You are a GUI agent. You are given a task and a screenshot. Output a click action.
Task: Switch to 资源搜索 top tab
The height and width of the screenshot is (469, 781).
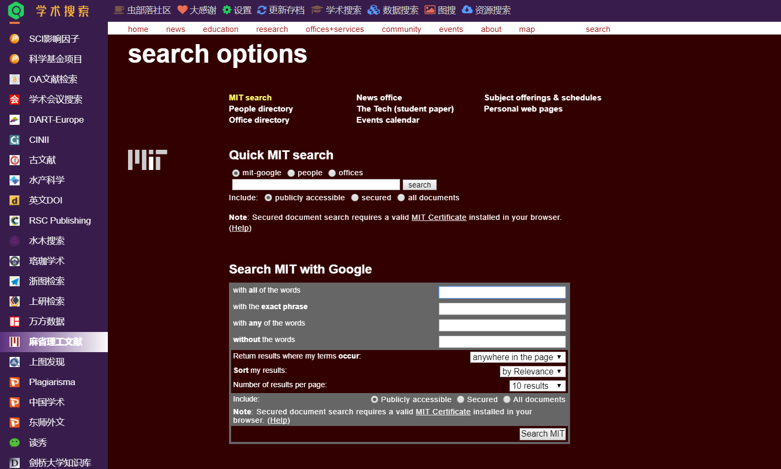click(x=486, y=10)
